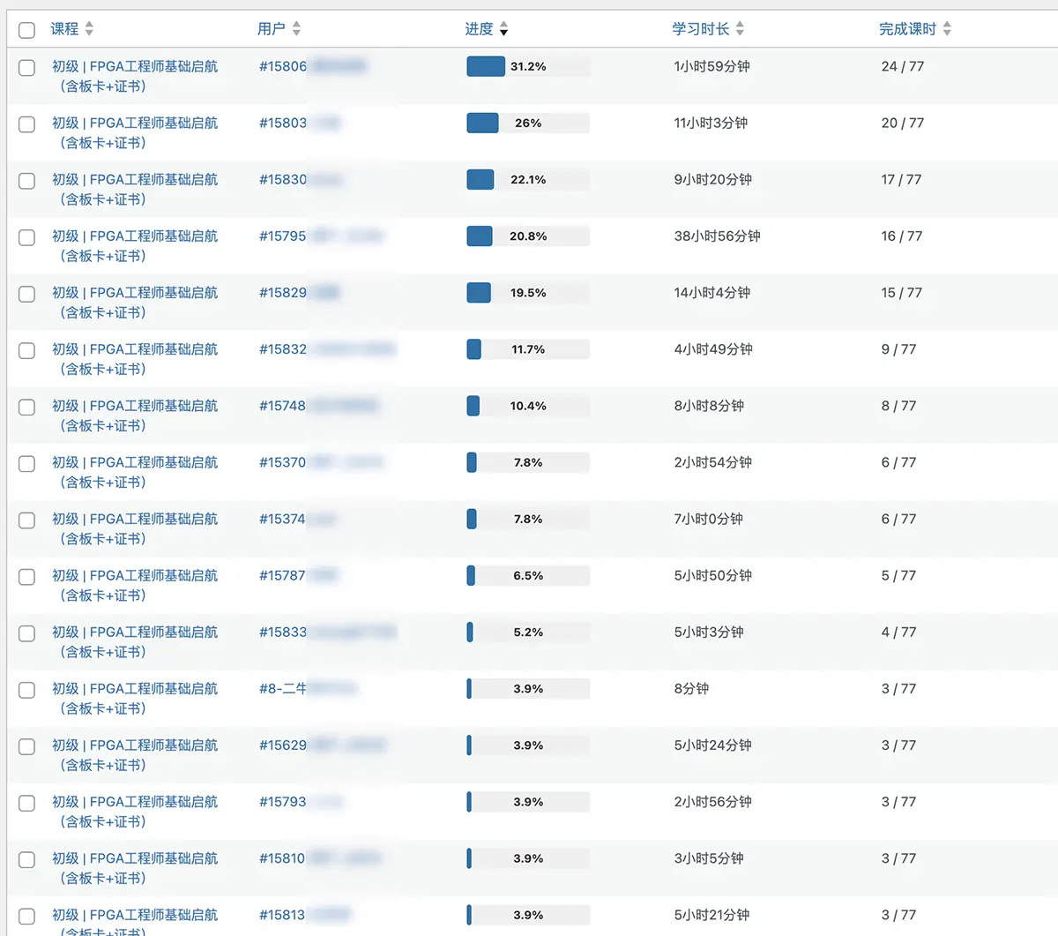Screen dimensions: 1058x936
Task: Tick the select-all checkbox in table header
Action: tap(27, 30)
